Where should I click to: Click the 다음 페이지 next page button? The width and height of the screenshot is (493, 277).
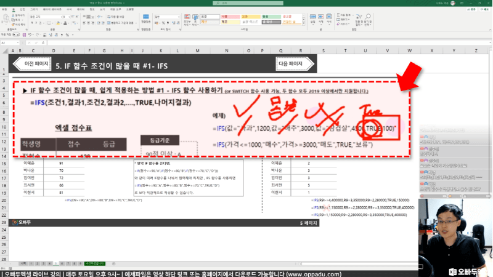tap(295, 64)
